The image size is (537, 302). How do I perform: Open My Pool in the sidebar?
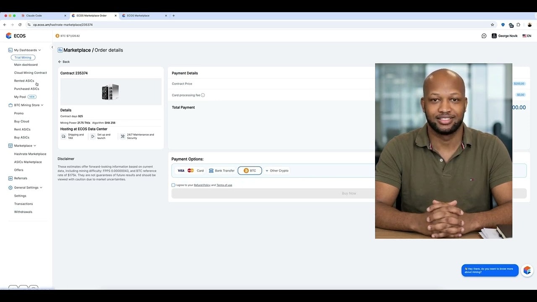tap(20, 97)
